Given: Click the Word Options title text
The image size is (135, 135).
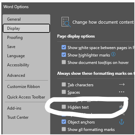Looking at the screenshot, I should 16,7.
